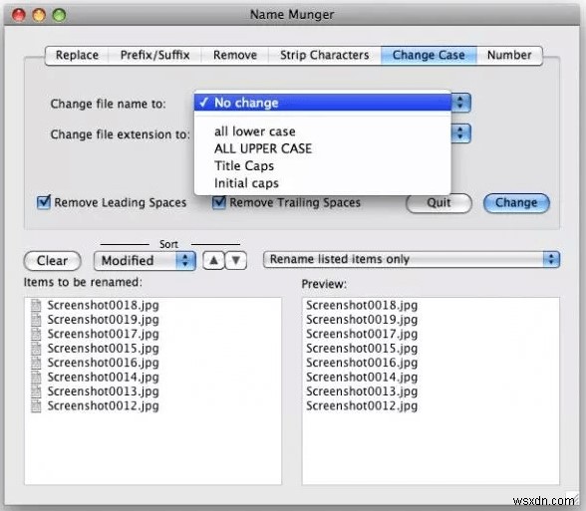This screenshot has height=511, width=586.
Task: Click file icon beside Screenshot0015.jpg
Action: (x=36, y=349)
